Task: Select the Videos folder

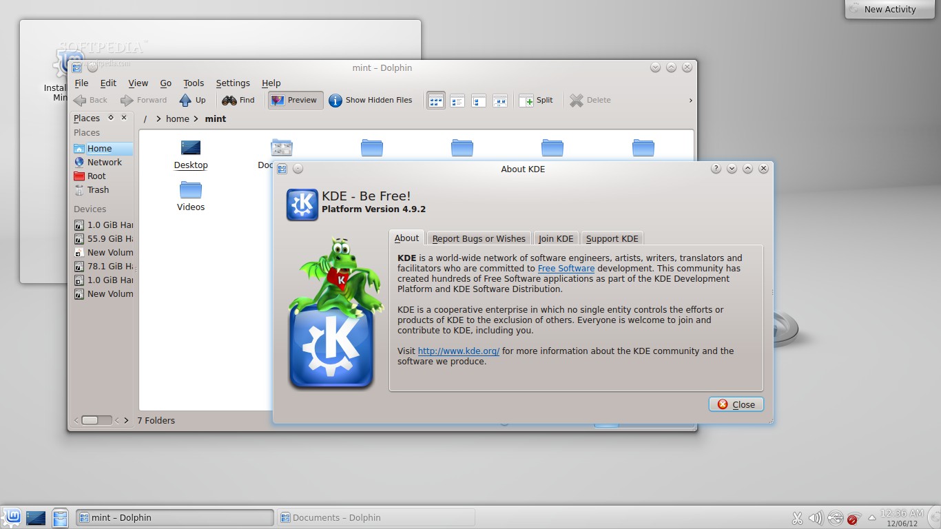Action: tap(191, 196)
